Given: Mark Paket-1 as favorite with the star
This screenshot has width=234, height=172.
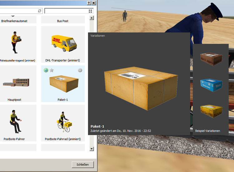Looking at the screenshot, I should [x=51, y=70].
